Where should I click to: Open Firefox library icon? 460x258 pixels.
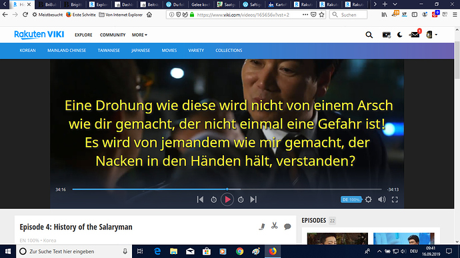[384, 15]
